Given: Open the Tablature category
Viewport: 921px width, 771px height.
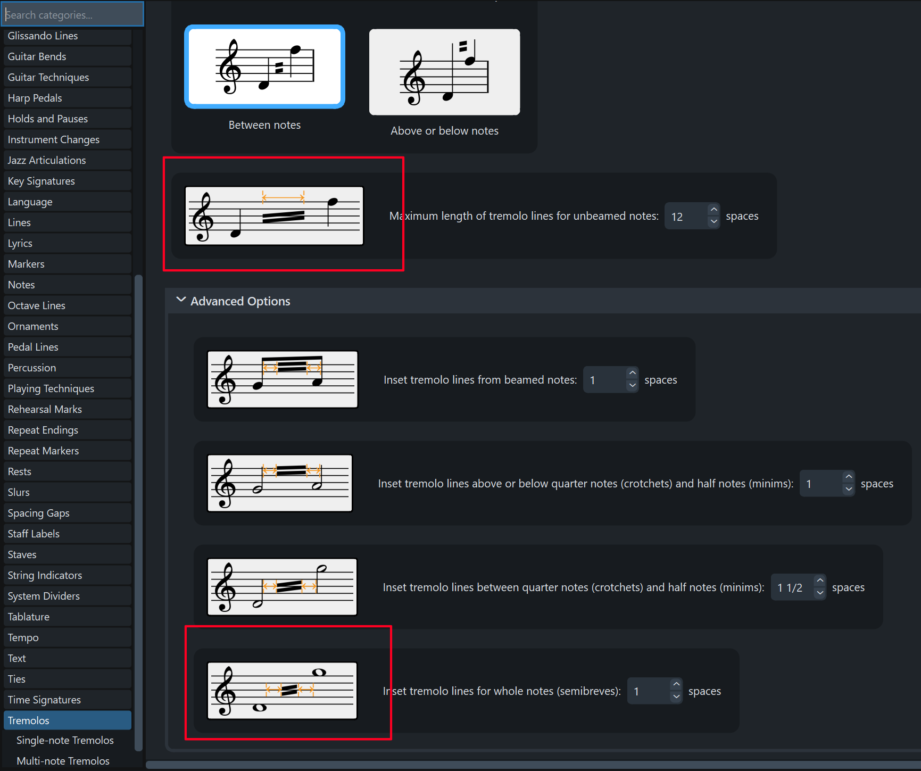Looking at the screenshot, I should pyautogui.click(x=68, y=617).
